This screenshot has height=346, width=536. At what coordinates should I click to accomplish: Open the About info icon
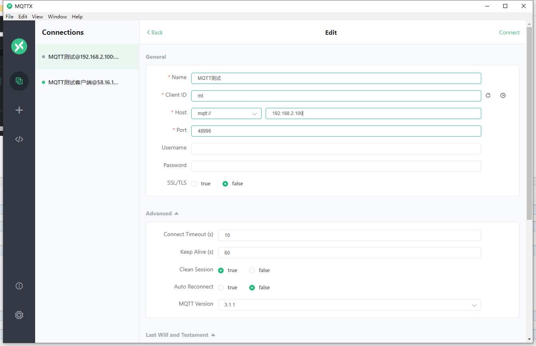pyautogui.click(x=19, y=286)
